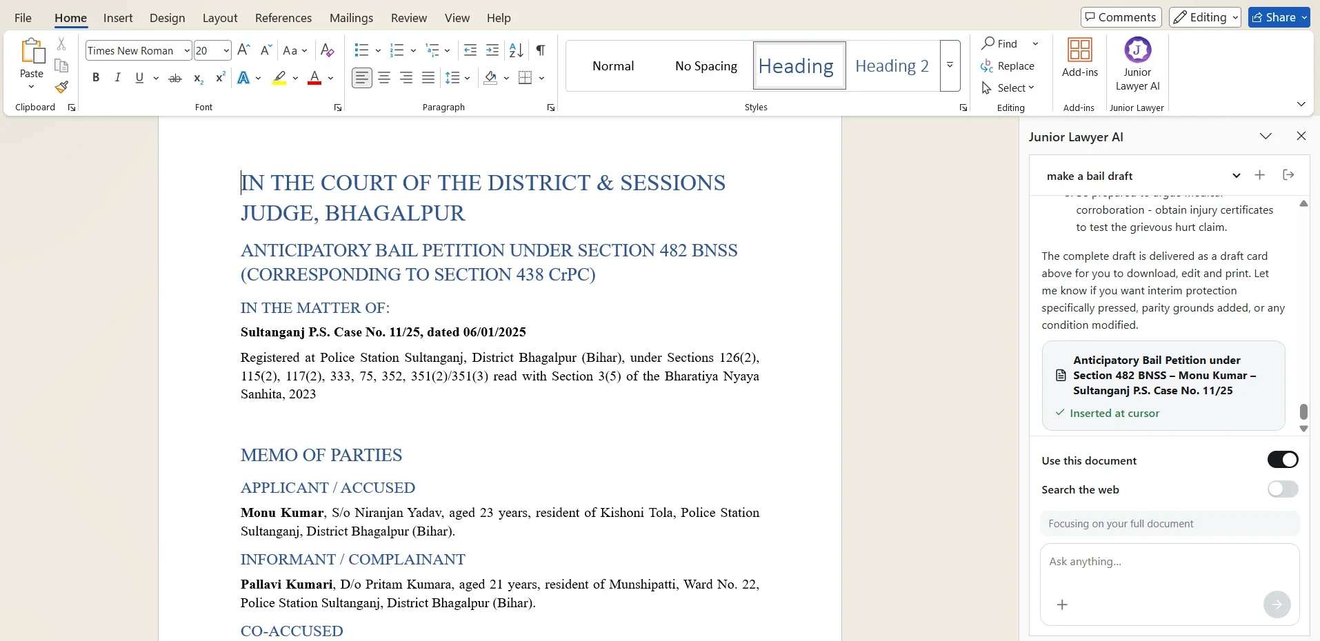Align paragraph to the right

click(406, 78)
